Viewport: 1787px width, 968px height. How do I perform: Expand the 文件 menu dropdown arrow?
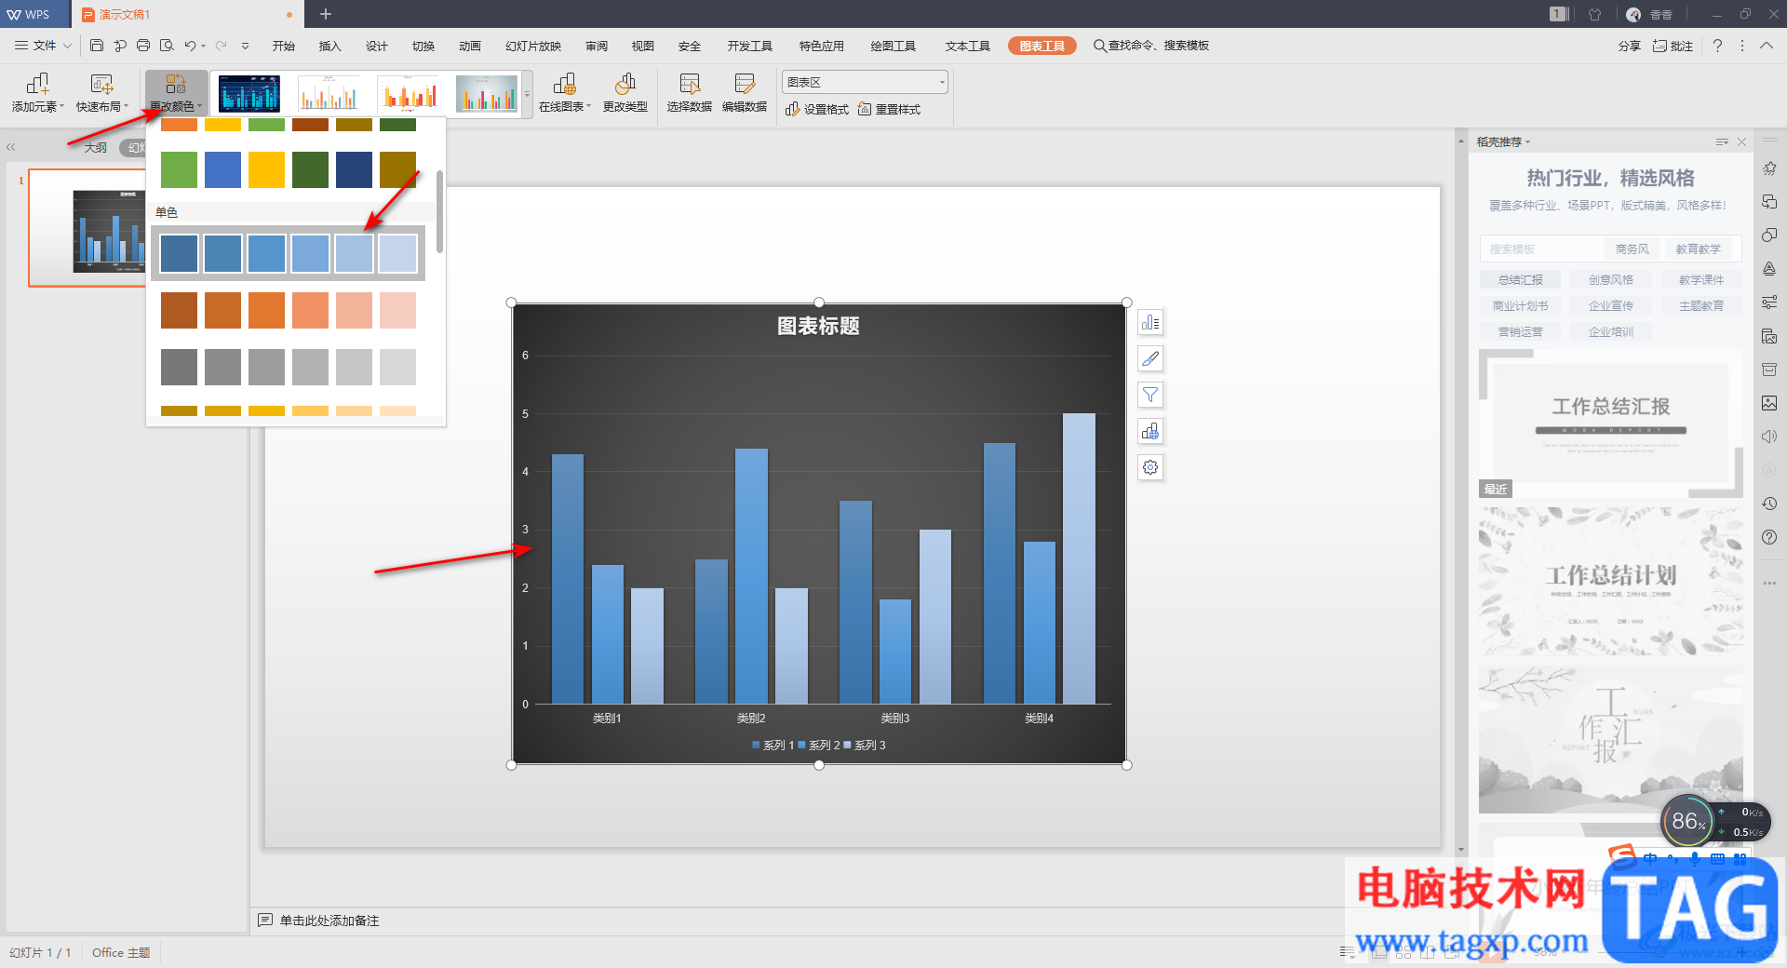(67, 46)
